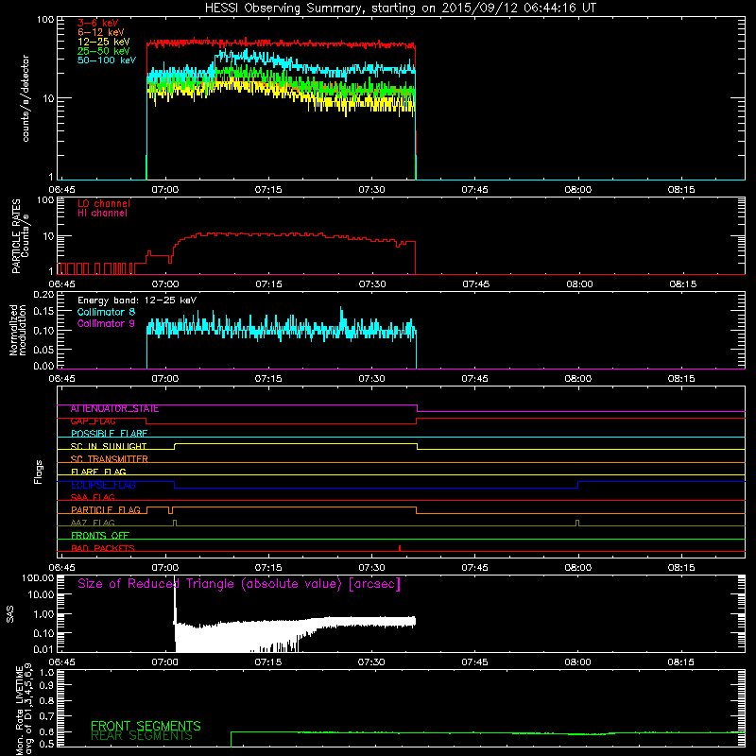Click the REAR SEGMENTS legend label
The image size is (756, 756).
[141, 736]
